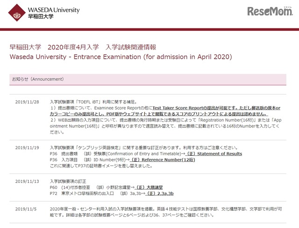Click the ReseMom watermark logo
Screen dimensions: 299x228
click(x=269, y=11)
